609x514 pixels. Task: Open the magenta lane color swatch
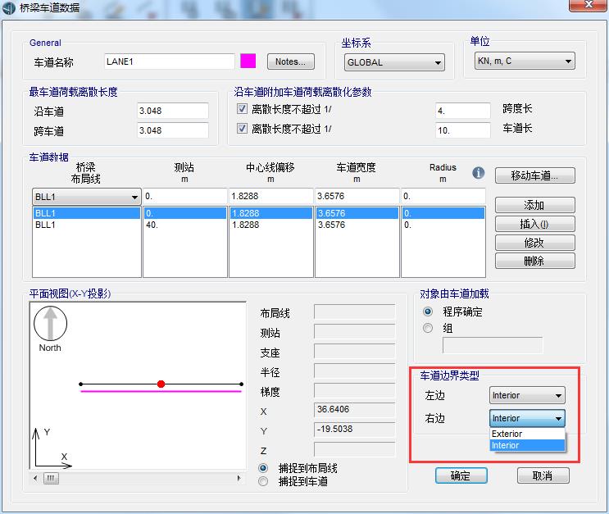pyautogui.click(x=248, y=61)
